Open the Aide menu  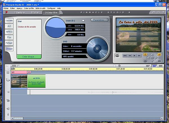click(59, 8)
